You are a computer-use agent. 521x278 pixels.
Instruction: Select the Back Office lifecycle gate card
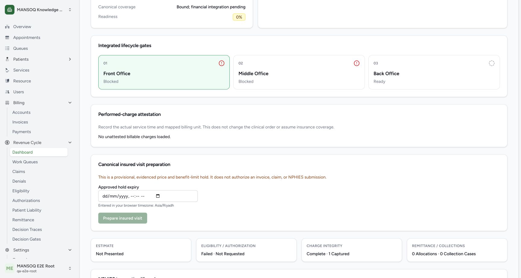coord(434,72)
